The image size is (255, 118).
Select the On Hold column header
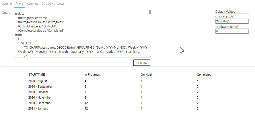click(146, 75)
